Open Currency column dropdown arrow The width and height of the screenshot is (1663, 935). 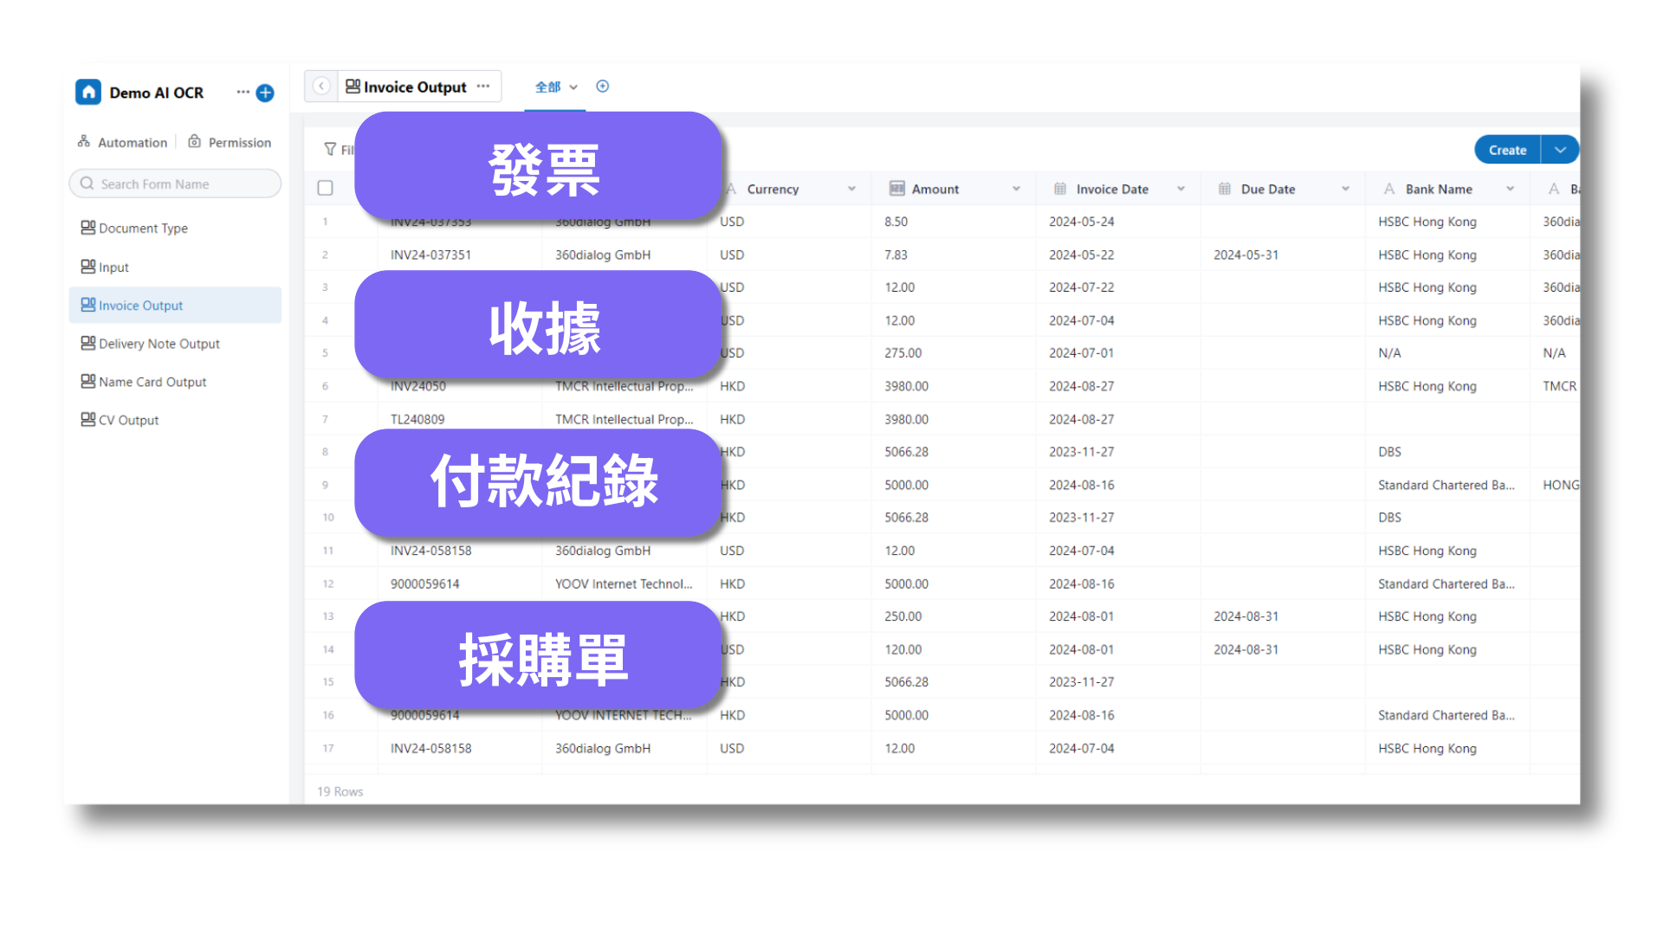pyautogui.click(x=851, y=189)
